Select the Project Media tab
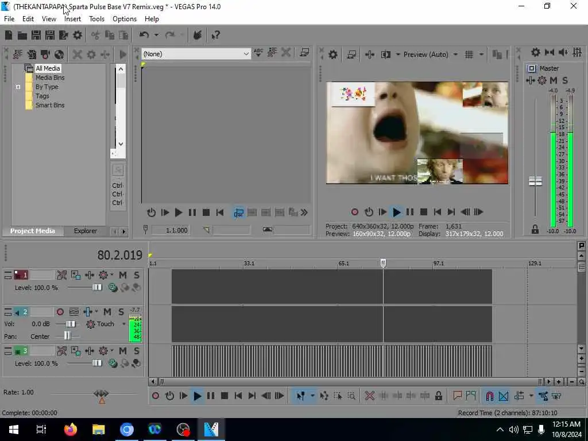Image resolution: width=588 pixels, height=441 pixels. (32, 231)
